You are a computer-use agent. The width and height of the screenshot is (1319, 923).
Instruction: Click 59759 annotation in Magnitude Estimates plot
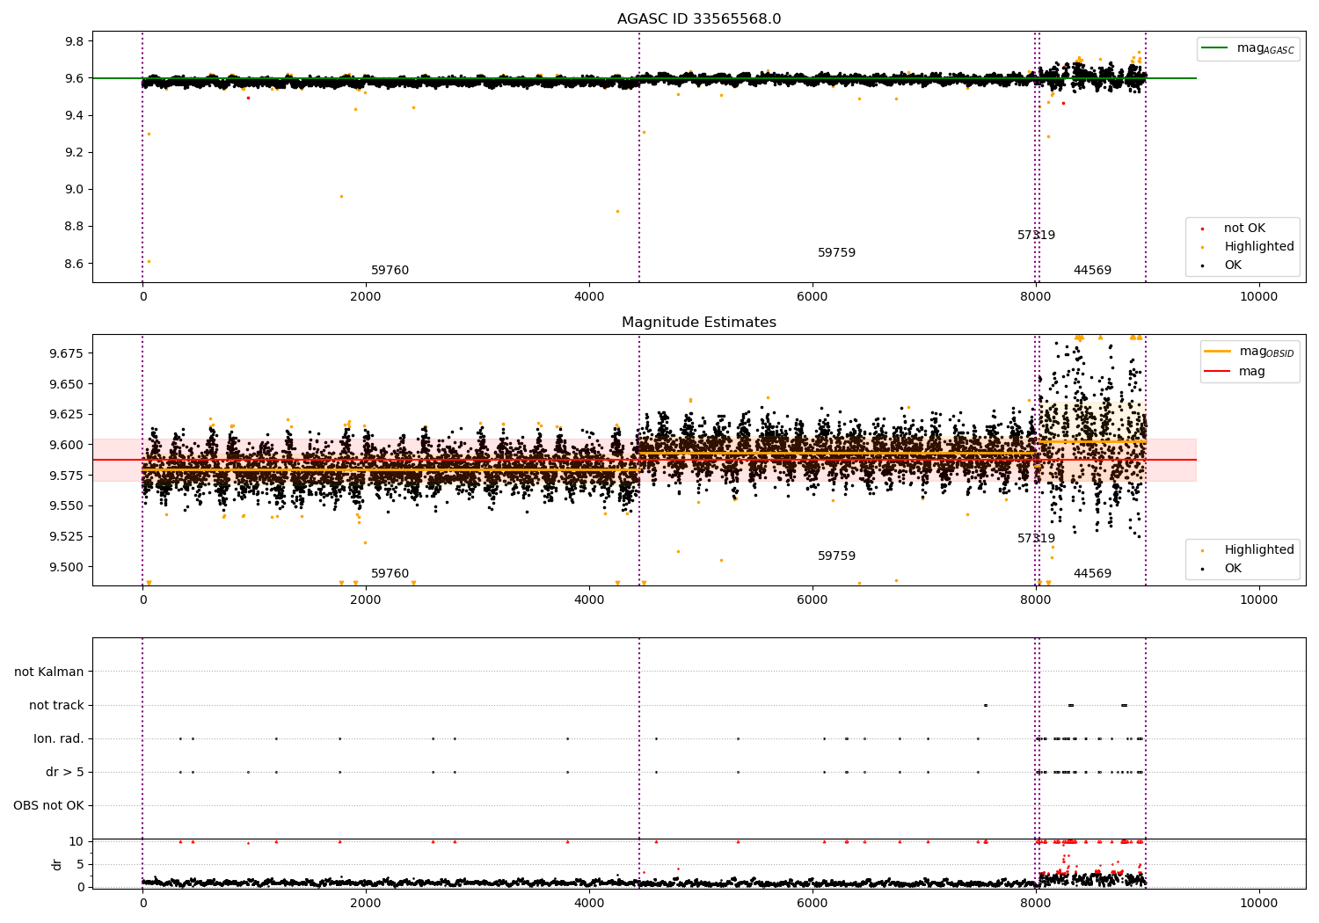(x=836, y=556)
